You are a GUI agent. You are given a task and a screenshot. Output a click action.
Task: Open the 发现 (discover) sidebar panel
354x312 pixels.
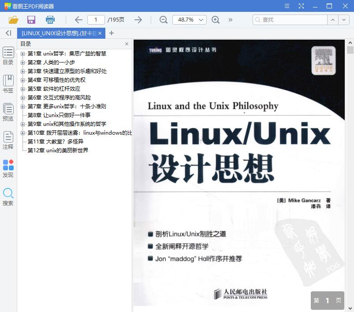(x=8, y=169)
